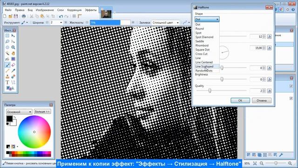Select the Zoom magnifier tool in toolbox
Screen dimensions: 298x168
click(13, 48)
